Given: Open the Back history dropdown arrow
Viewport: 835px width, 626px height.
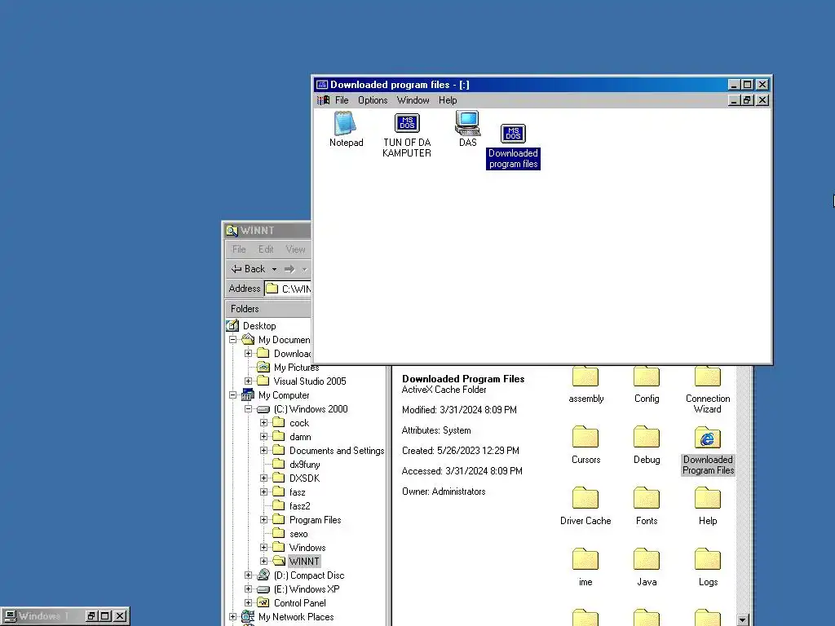Looking at the screenshot, I should click(274, 269).
